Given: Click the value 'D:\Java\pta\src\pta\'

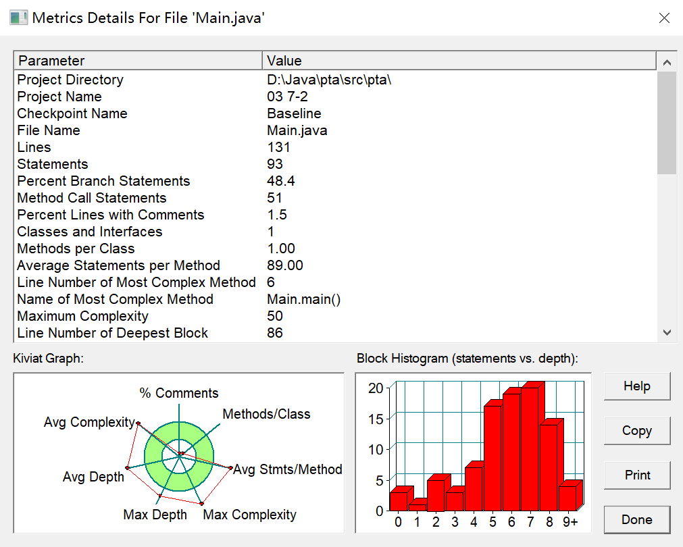Looking at the screenshot, I should pos(329,80).
